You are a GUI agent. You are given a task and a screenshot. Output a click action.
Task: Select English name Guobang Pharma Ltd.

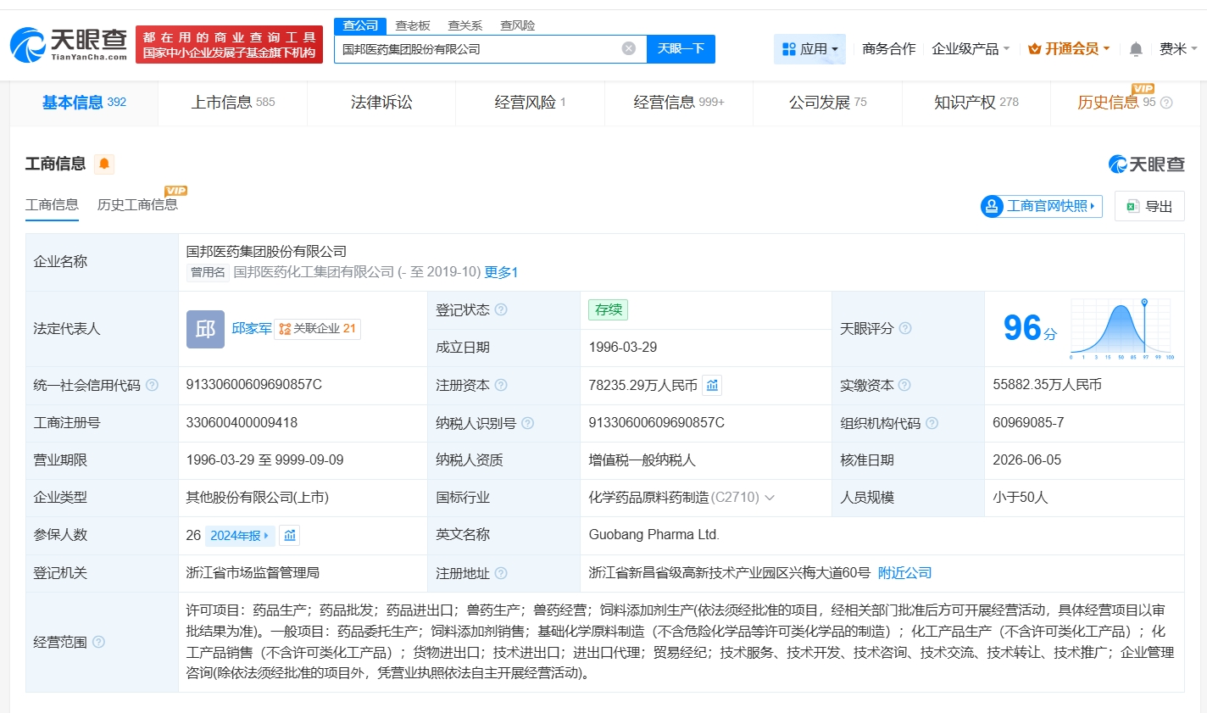coord(654,535)
